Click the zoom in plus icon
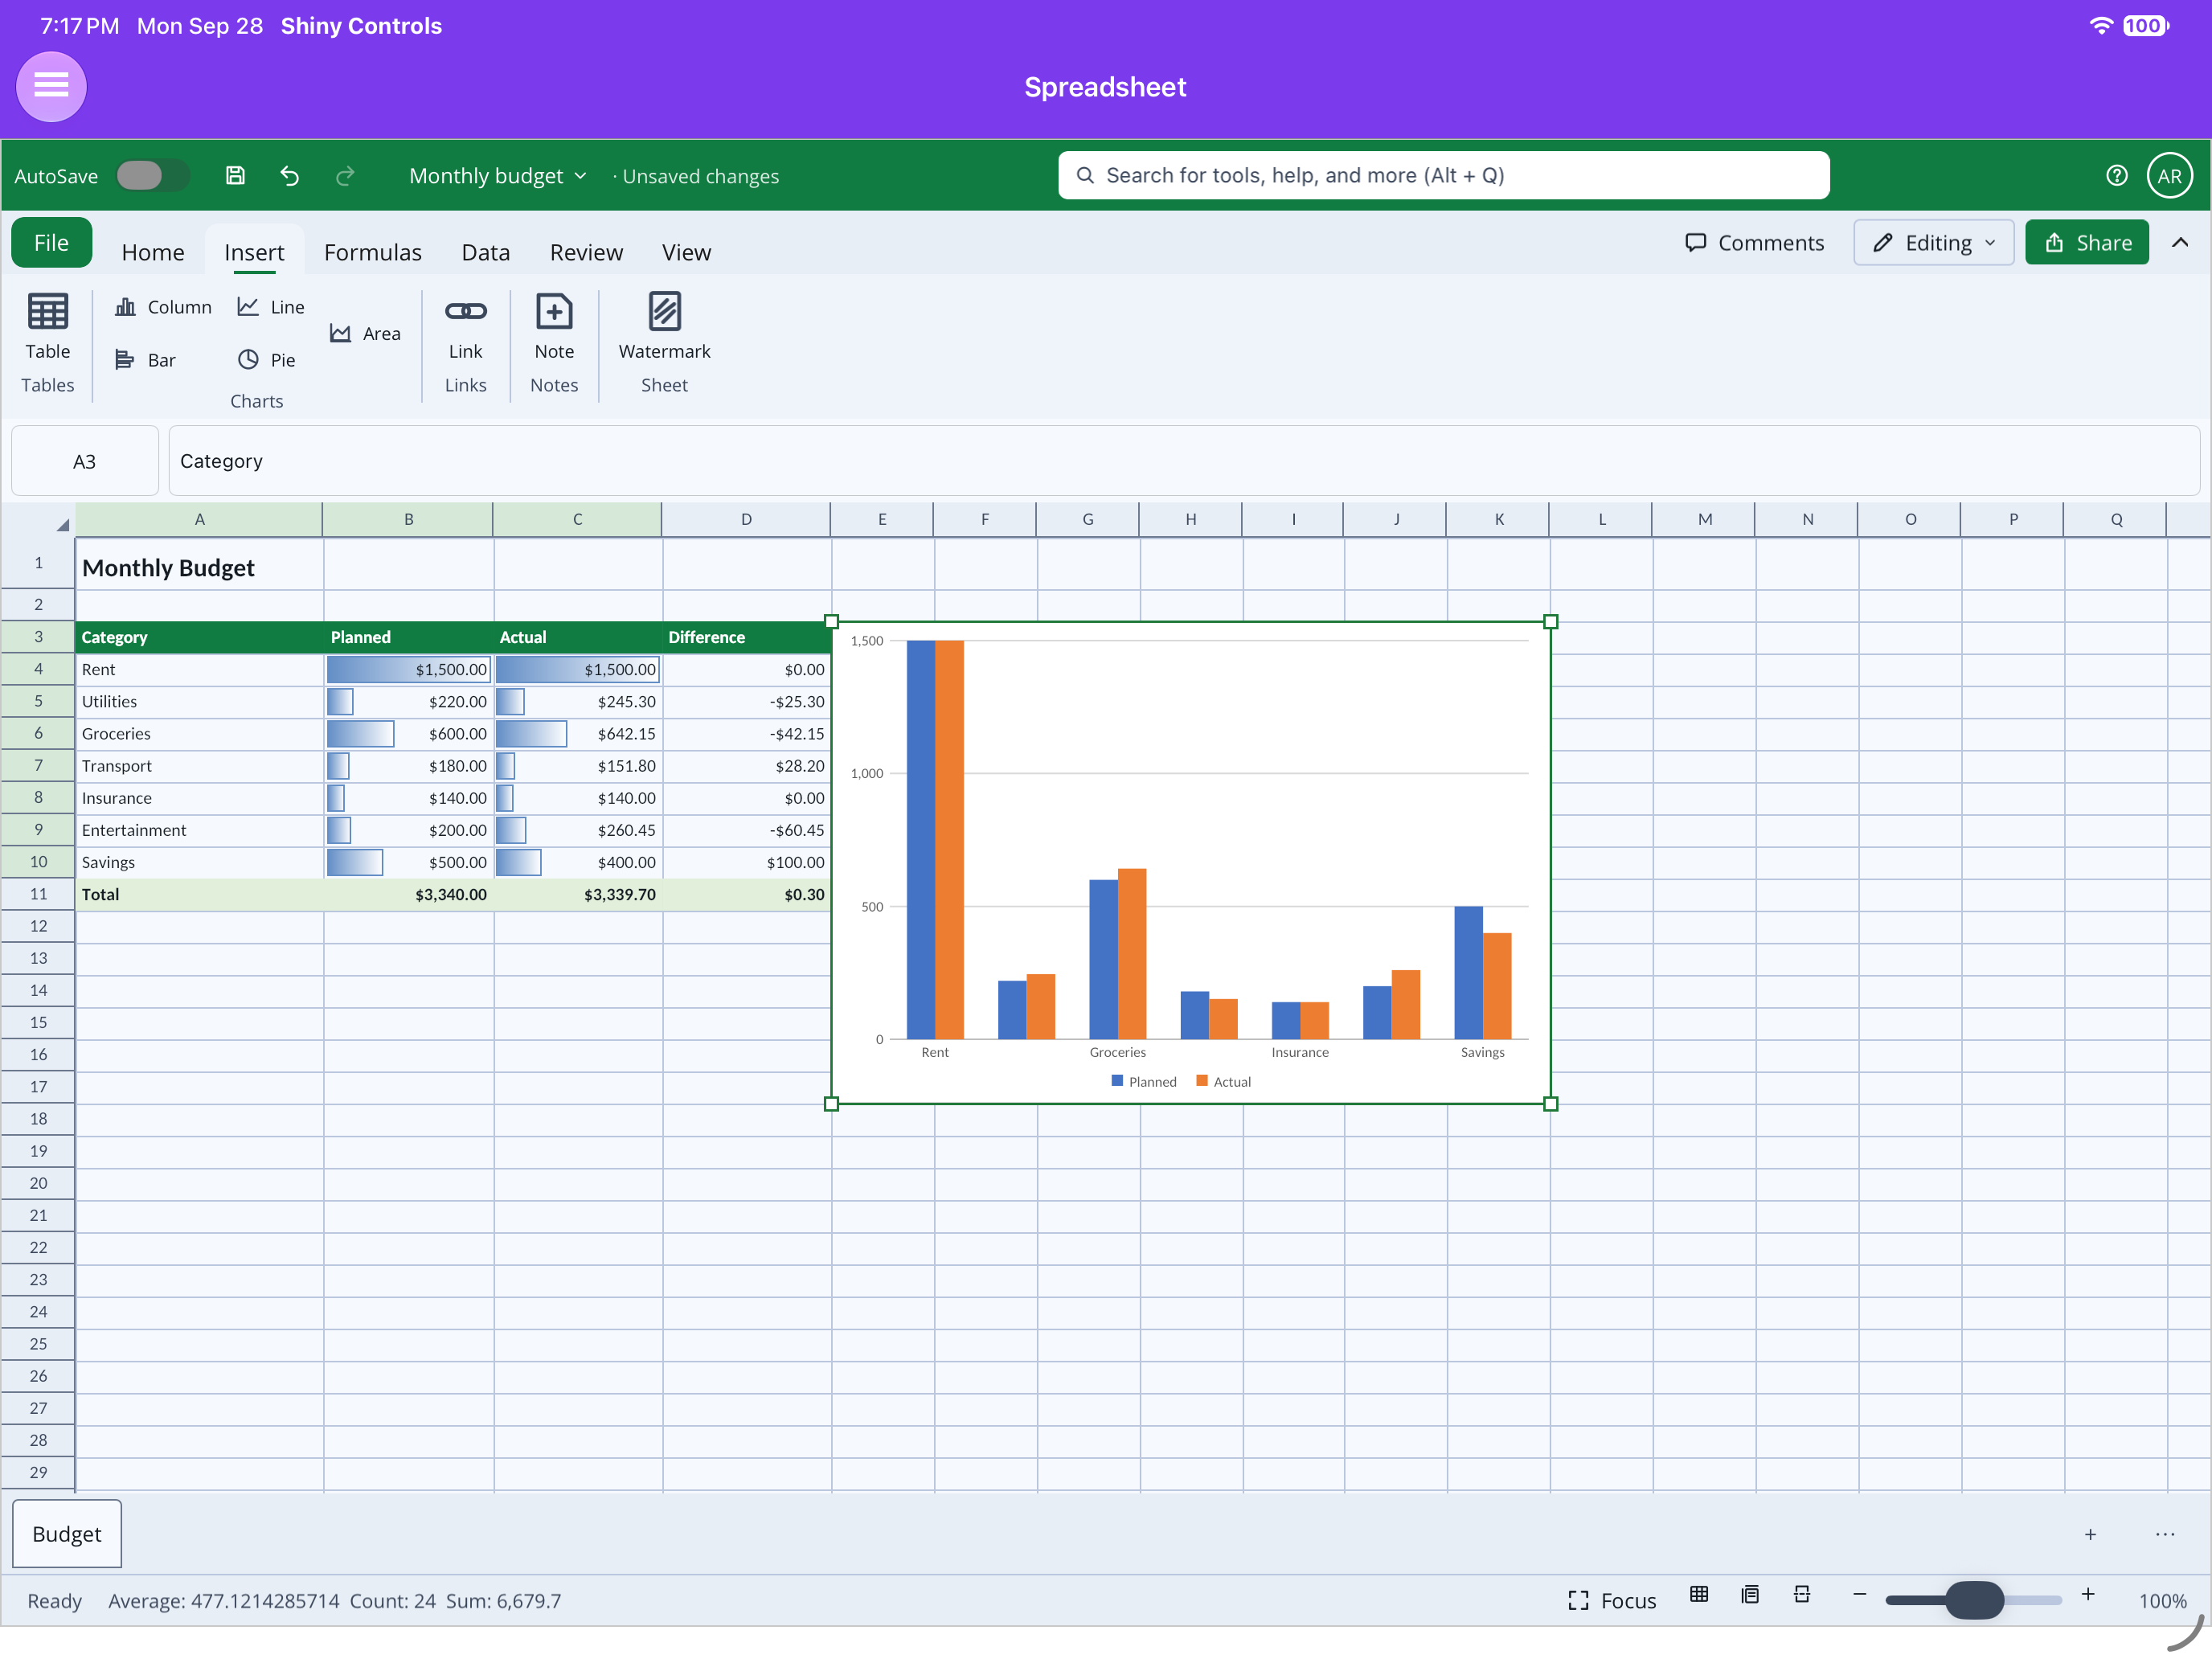The height and width of the screenshot is (1659, 2212). 2088,1595
